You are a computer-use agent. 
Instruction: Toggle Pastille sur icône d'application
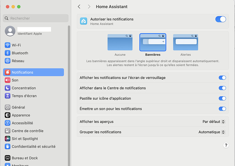[x=222, y=98]
